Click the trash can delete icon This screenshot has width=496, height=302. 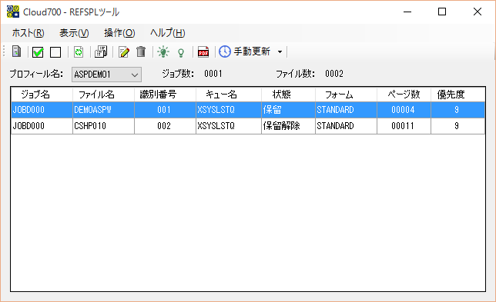[141, 51]
